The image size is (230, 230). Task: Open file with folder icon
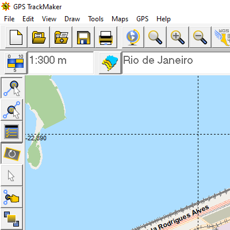[39, 37]
